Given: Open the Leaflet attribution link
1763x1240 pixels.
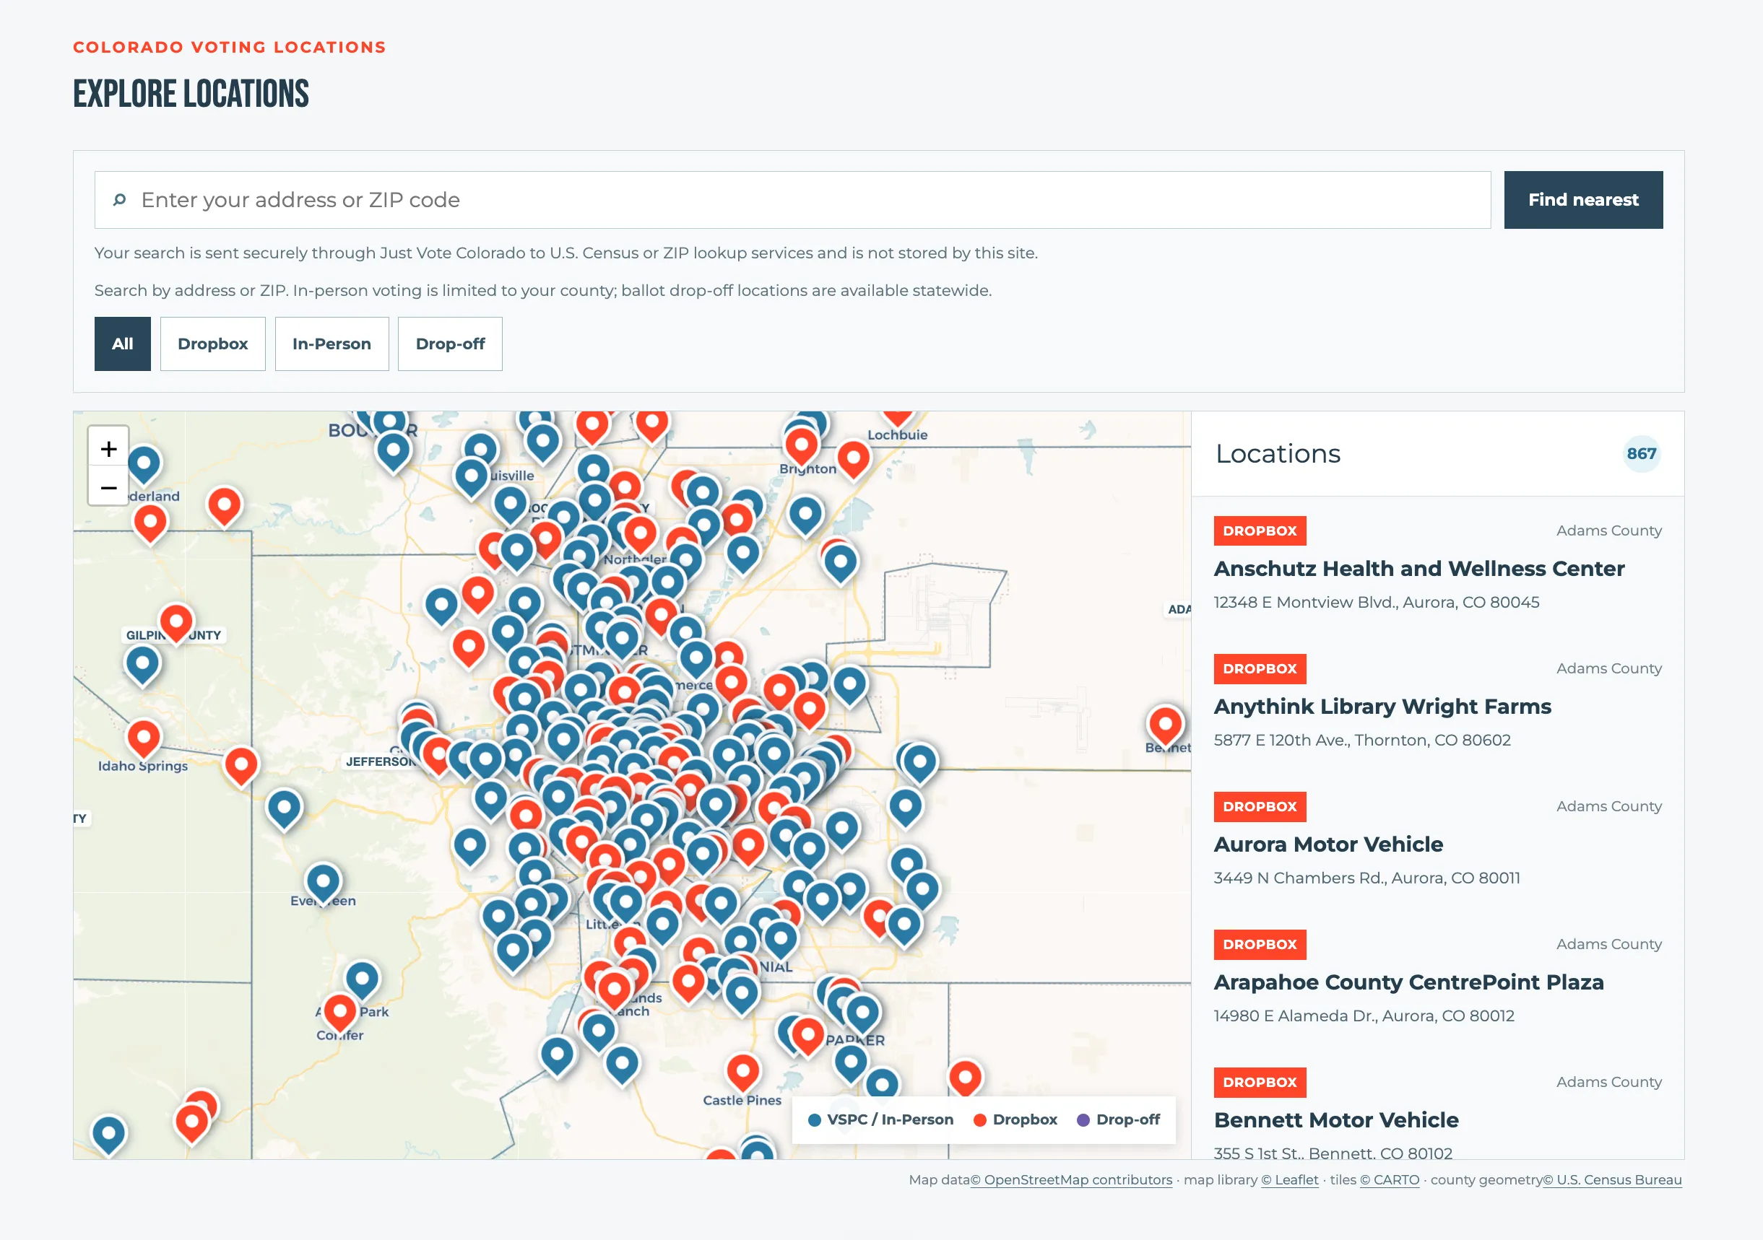Looking at the screenshot, I should pyautogui.click(x=1289, y=1180).
